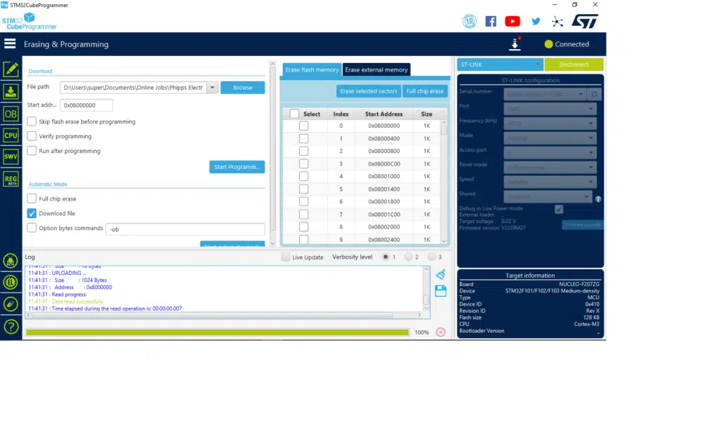Tick the automatic mode Full chip erase checkbox
Viewport: 719px width, 439px height.
32,198
